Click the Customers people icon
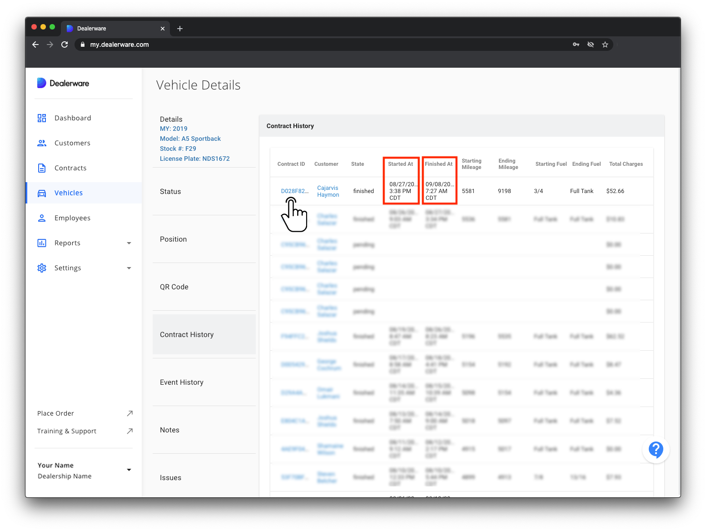 coord(42,143)
